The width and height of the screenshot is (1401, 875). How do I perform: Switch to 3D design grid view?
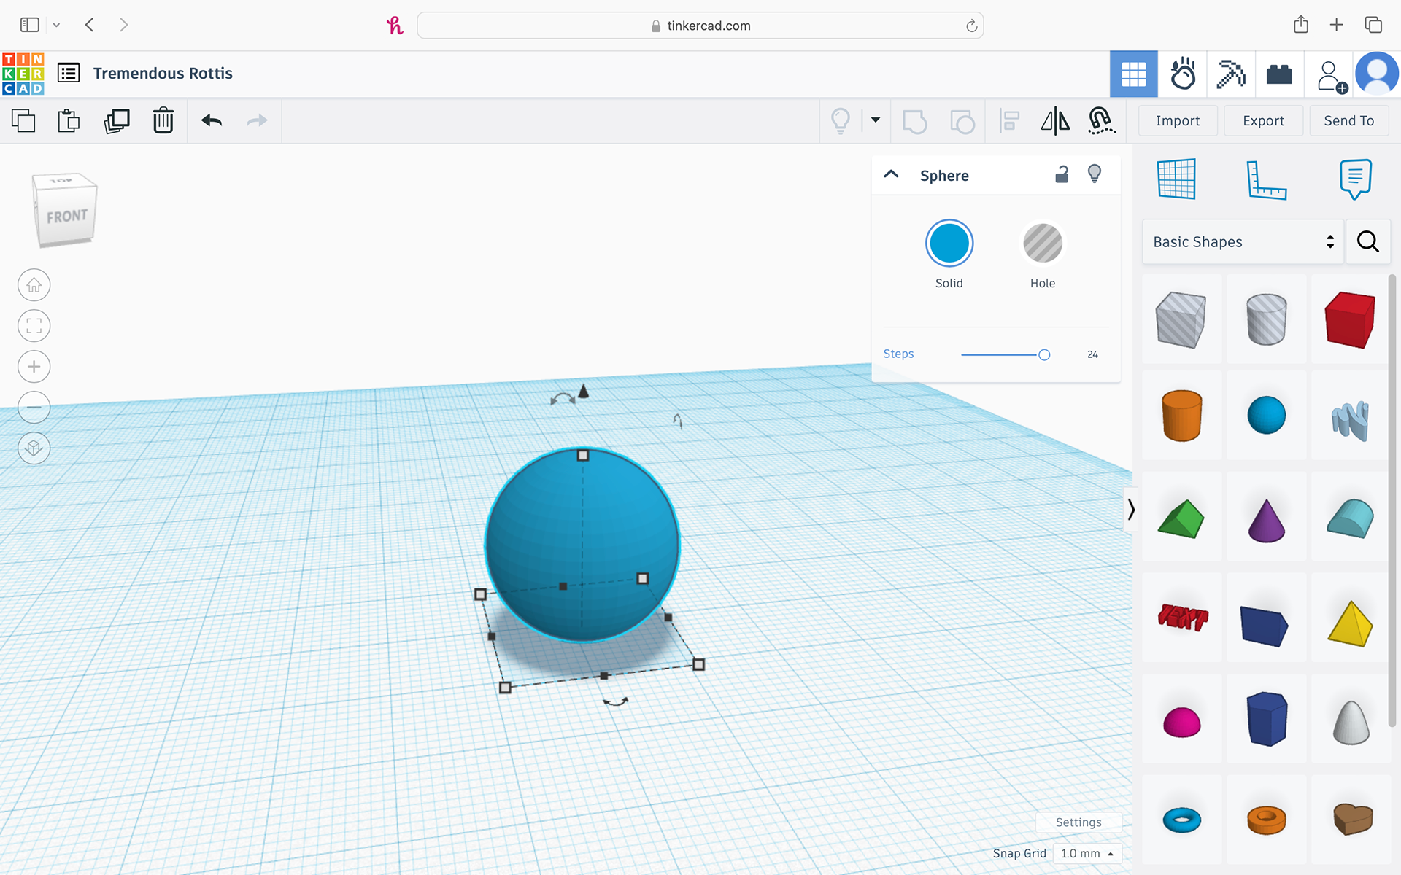[x=1134, y=74]
